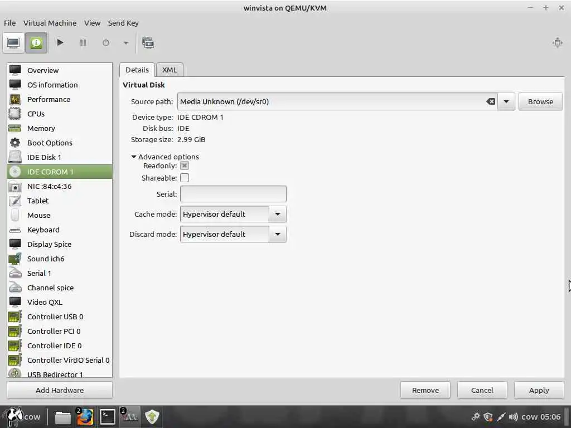Select NIC :84:c4:36 entry
The width and height of the screenshot is (571, 428).
[59, 186]
